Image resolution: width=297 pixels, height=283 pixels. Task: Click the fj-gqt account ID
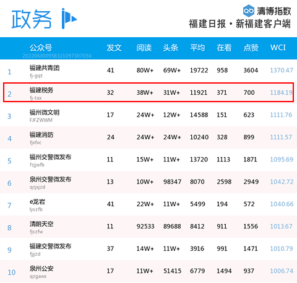(36, 76)
